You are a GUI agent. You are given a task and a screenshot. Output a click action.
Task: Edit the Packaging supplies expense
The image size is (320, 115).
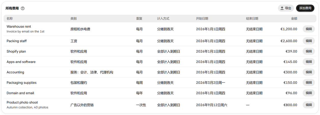point(309,83)
